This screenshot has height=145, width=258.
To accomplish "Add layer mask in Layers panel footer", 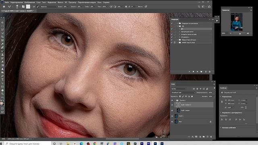I will 196,137.
